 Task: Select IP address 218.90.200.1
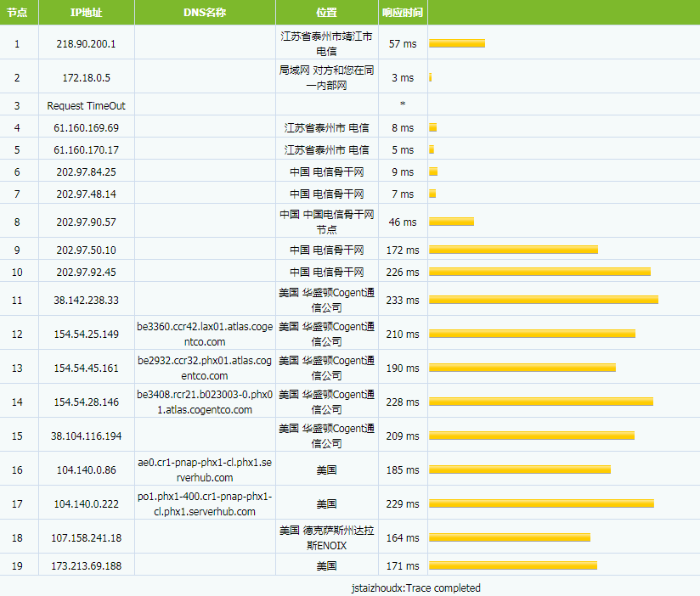86,43
